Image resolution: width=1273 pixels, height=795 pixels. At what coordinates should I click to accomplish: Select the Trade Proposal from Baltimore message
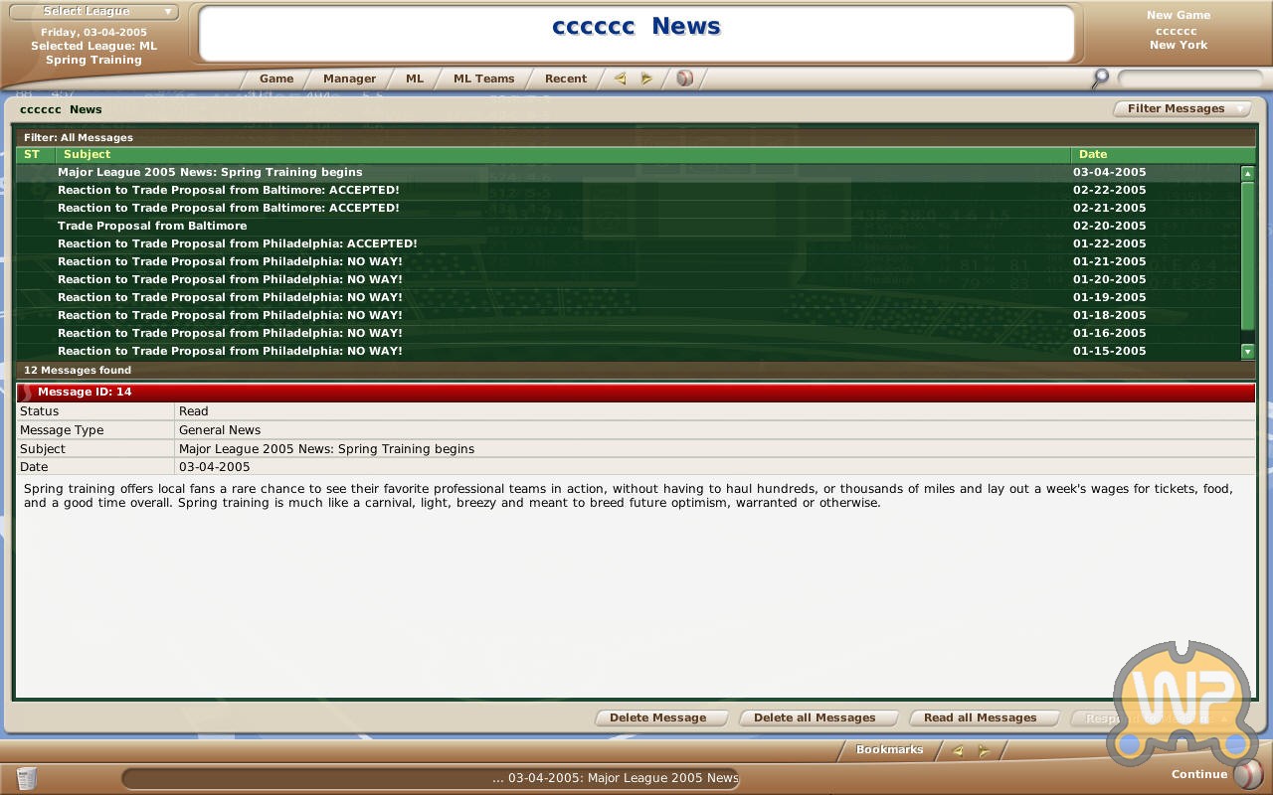[x=152, y=226]
